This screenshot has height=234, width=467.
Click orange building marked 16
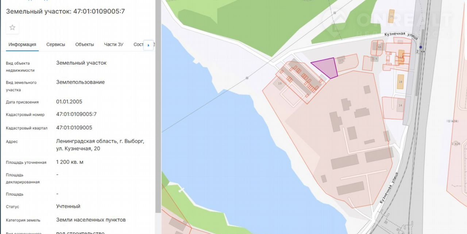click(x=391, y=17)
